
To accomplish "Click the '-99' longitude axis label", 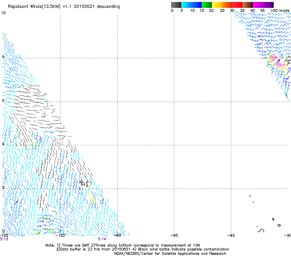I will pos(117,236).
